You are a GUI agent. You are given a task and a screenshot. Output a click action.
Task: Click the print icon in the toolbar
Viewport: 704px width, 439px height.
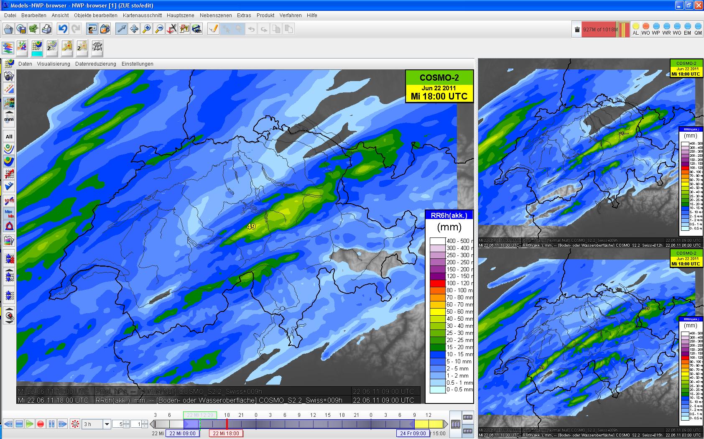[x=46, y=29]
